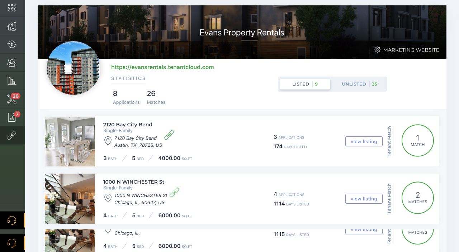Open the apps grid menu at sidebar top
The image size is (459, 252).
click(x=12, y=8)
